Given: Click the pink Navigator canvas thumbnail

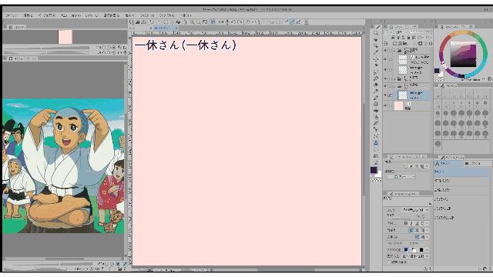Looking at the screenshot, I should click(65, 37).
